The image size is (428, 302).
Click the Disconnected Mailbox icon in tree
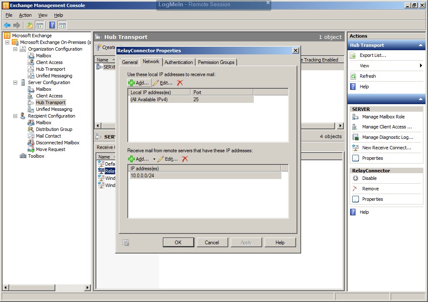point(31,143)
